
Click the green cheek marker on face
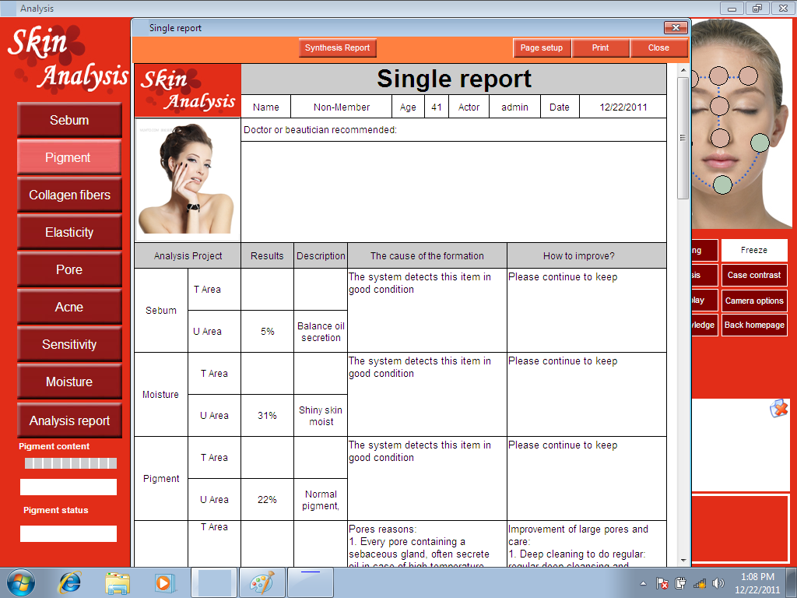pos(760,142)
